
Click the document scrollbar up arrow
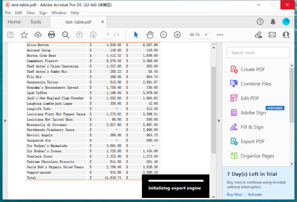[x=214, y=48]
